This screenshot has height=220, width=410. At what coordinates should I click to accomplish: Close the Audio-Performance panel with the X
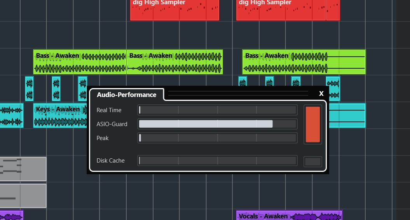point(321,94)
